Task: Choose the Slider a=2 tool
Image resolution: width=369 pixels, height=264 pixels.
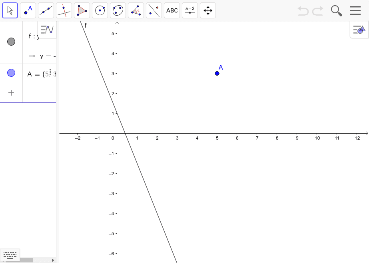Action: point(190,10)
